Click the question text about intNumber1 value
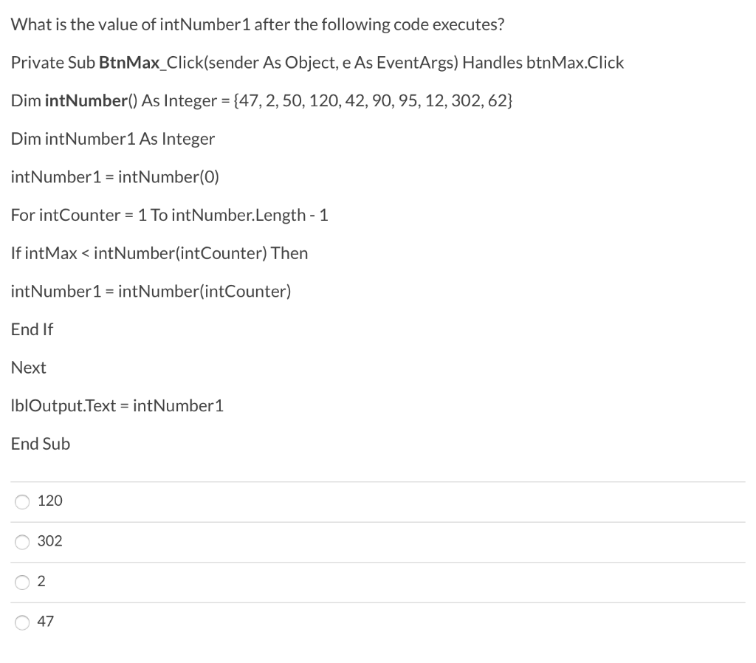Image resolution: width=756 pixels, height=663 pixels. [258, 24]
